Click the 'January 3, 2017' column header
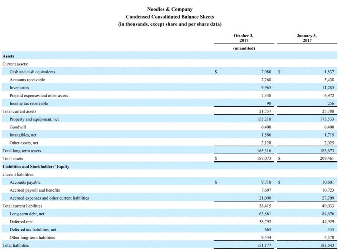The width and height of the screenshot is (342, 252). pyautogui.click(x=307, y=38)
